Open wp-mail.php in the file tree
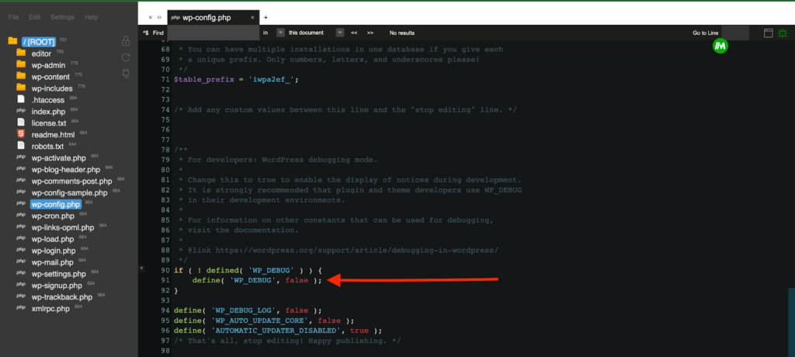 click(52, 262)
